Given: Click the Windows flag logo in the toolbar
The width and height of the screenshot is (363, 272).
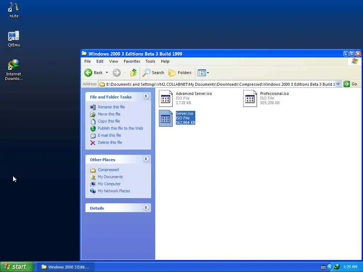Looking at the screenshot, I should pos(354,61).
